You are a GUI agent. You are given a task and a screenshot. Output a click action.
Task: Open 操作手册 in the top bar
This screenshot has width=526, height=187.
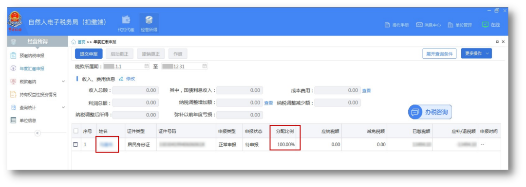[396, 25]
